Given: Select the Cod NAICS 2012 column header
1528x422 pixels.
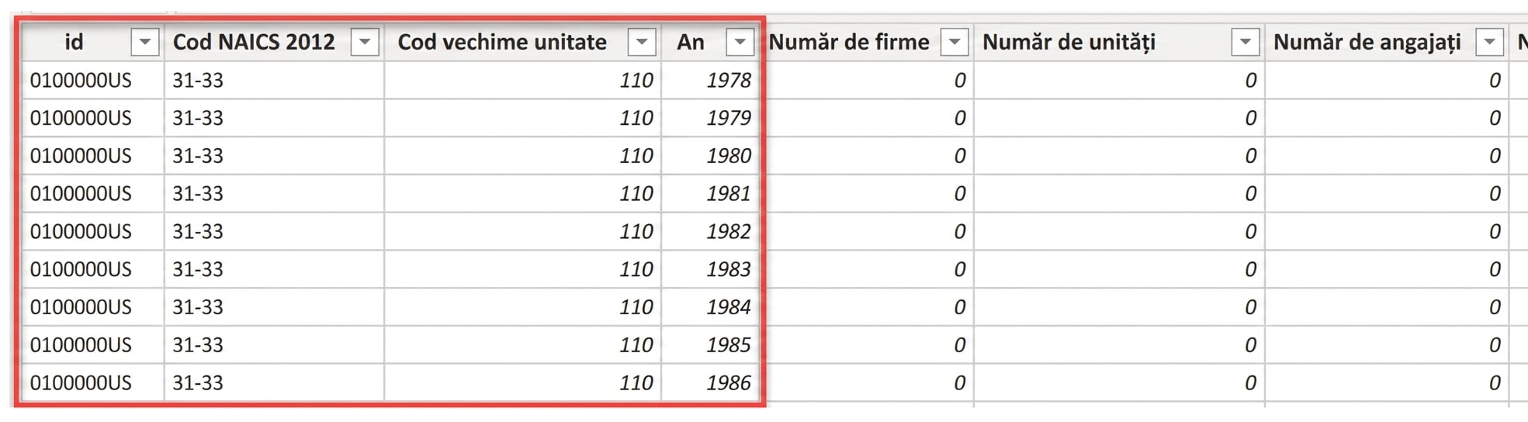Looking at the screenshot, I should pos(254,42).
